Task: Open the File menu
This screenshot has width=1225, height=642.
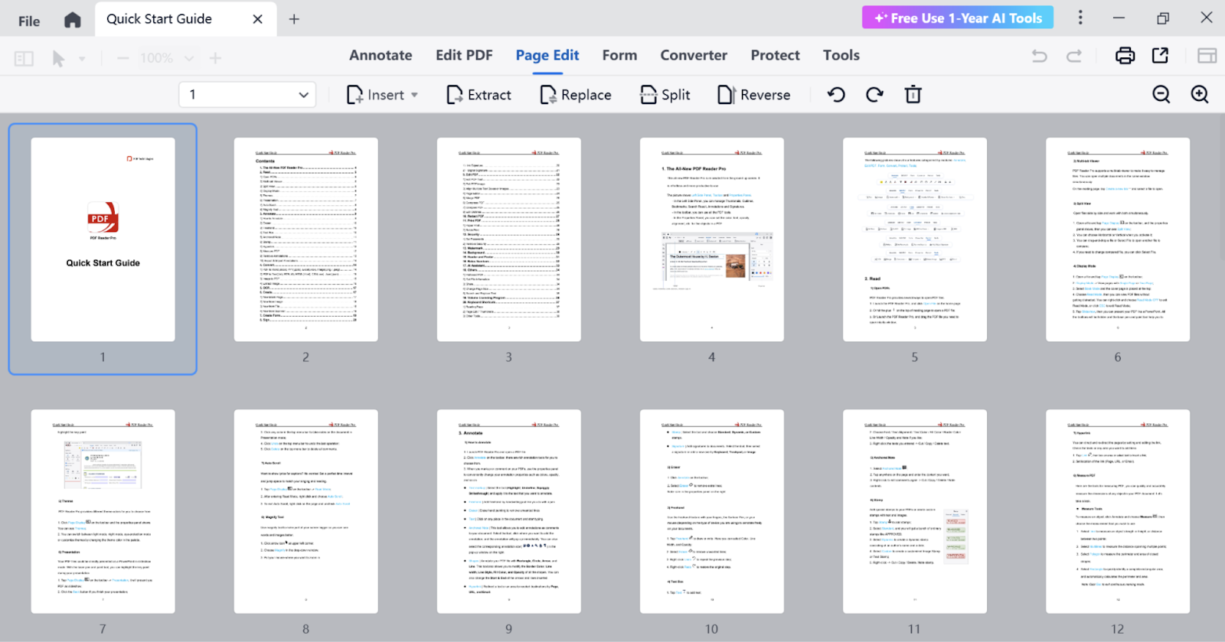Action: click(x=29, y=21)
